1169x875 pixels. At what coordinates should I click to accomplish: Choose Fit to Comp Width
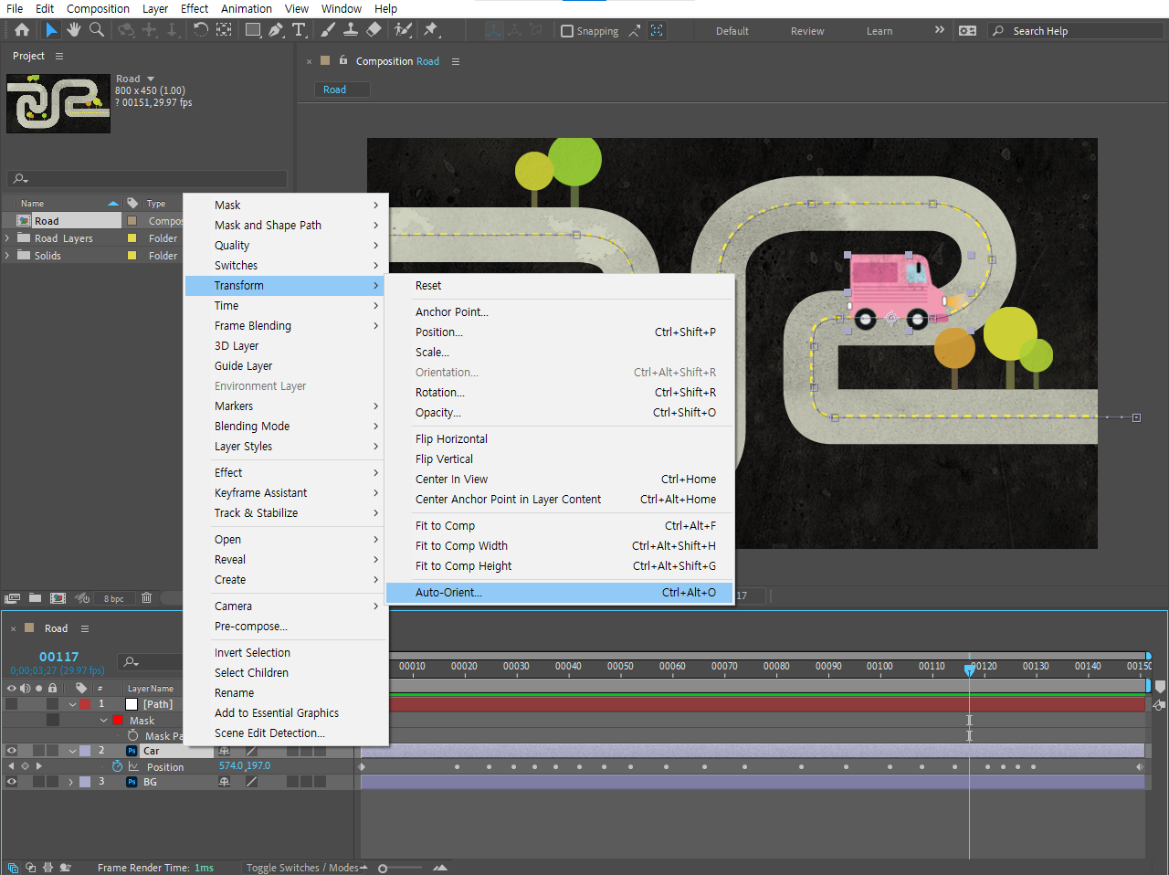(559, 545)
